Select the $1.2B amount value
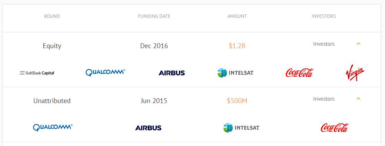The image size is (385, 146). pos(237,46)
